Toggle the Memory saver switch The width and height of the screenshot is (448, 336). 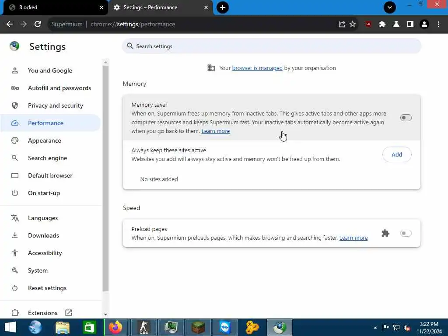point(406,118)
